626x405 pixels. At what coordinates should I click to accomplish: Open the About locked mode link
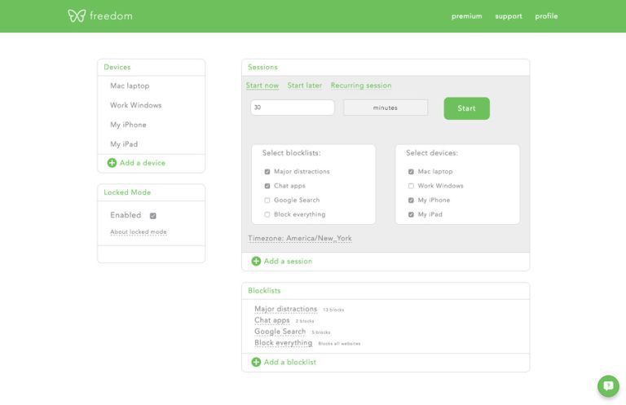coord(139,232)
